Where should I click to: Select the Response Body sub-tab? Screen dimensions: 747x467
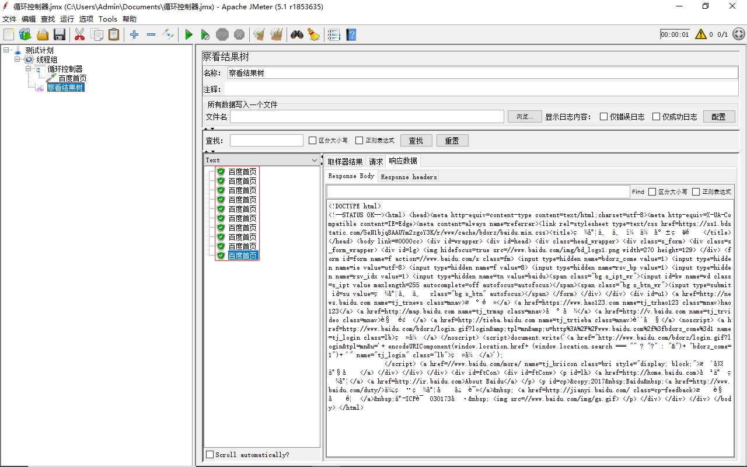pyautogui.click(x=351, y=176)
